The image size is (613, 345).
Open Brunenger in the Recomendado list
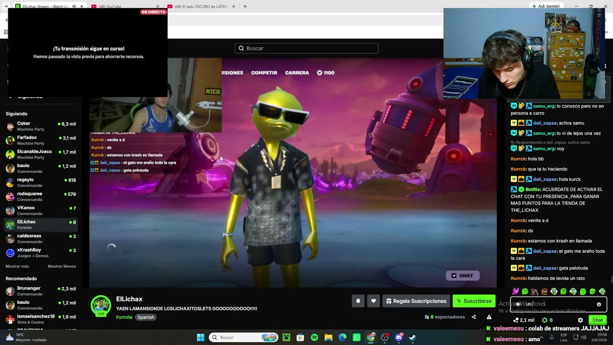41,291
